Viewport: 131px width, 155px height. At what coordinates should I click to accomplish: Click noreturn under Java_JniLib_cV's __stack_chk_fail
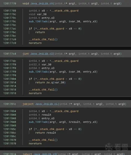tap(35, 43)
